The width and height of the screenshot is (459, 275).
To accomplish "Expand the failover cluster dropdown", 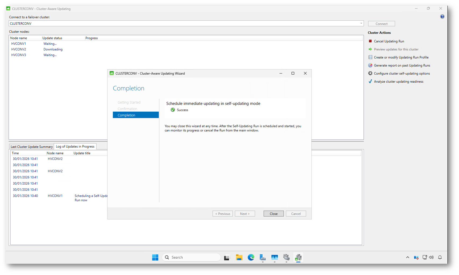I will 361,23.
